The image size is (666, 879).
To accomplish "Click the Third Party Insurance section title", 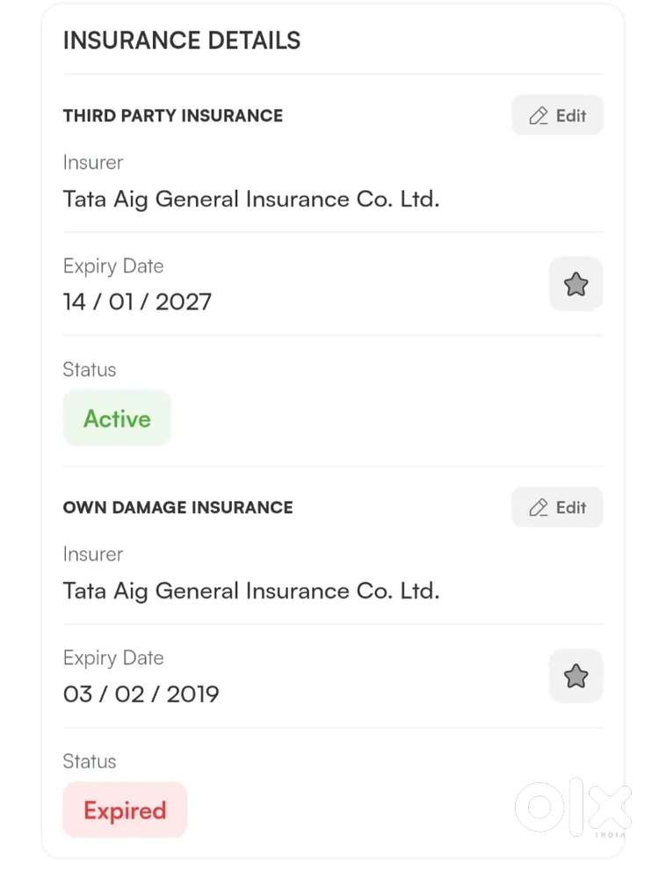I will (173, 115).
